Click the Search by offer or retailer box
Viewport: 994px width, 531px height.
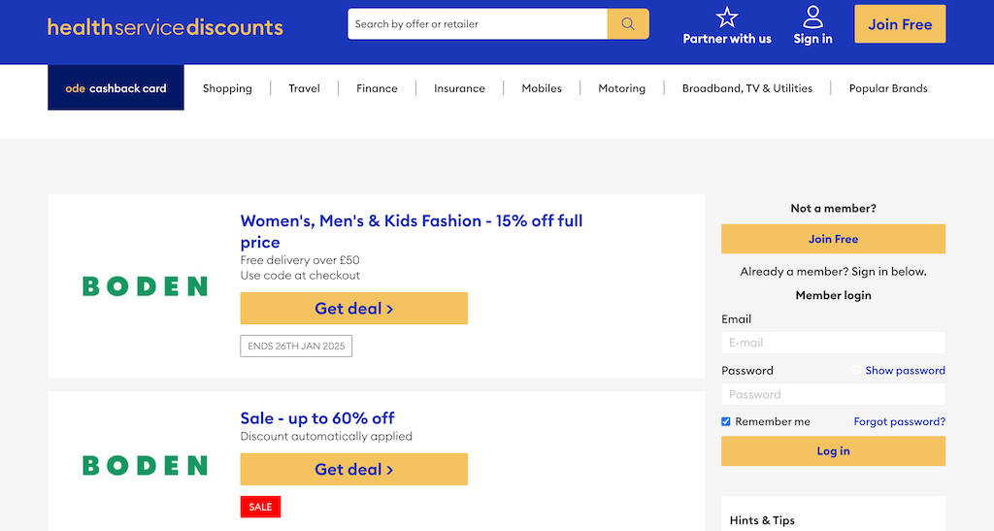click(478, 24)
